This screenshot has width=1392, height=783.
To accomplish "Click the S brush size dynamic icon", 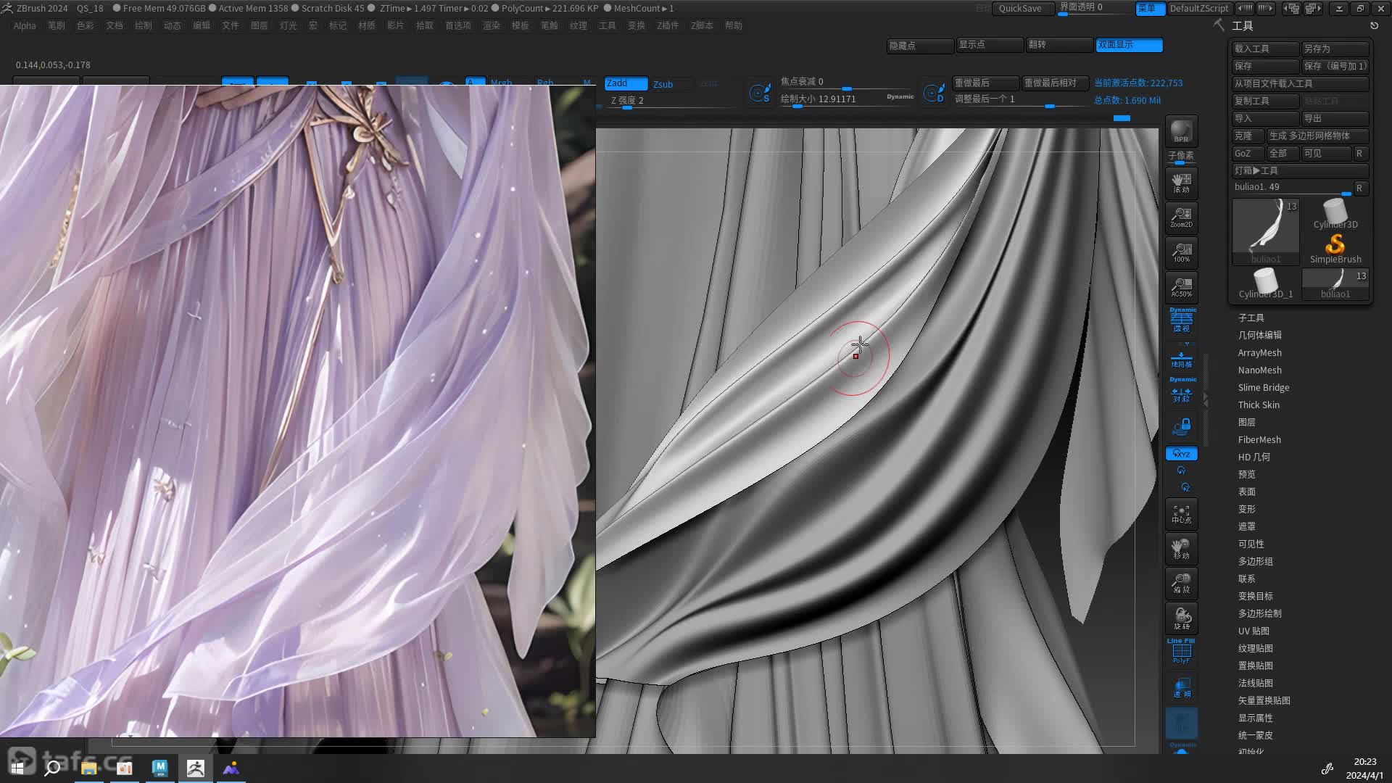I will coord(760,93).
